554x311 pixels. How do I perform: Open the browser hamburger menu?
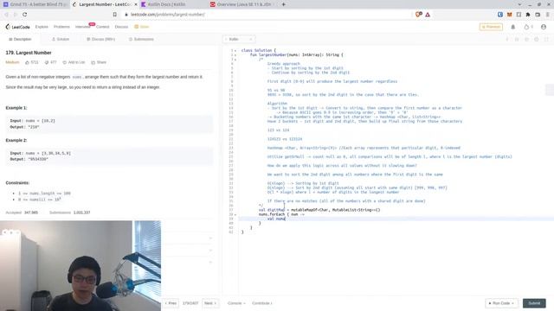pos(548,15)
